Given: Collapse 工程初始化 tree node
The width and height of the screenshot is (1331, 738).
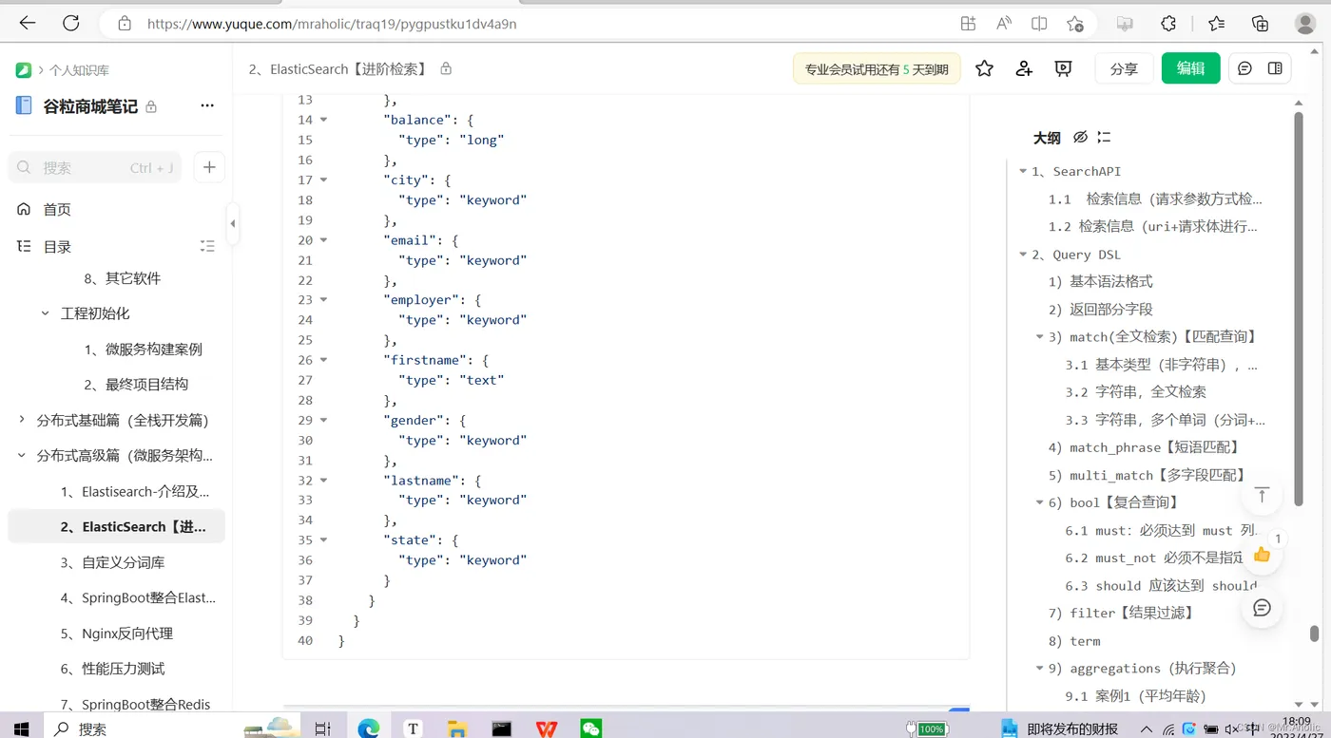Looking at the screenshot, I should 45,313.
